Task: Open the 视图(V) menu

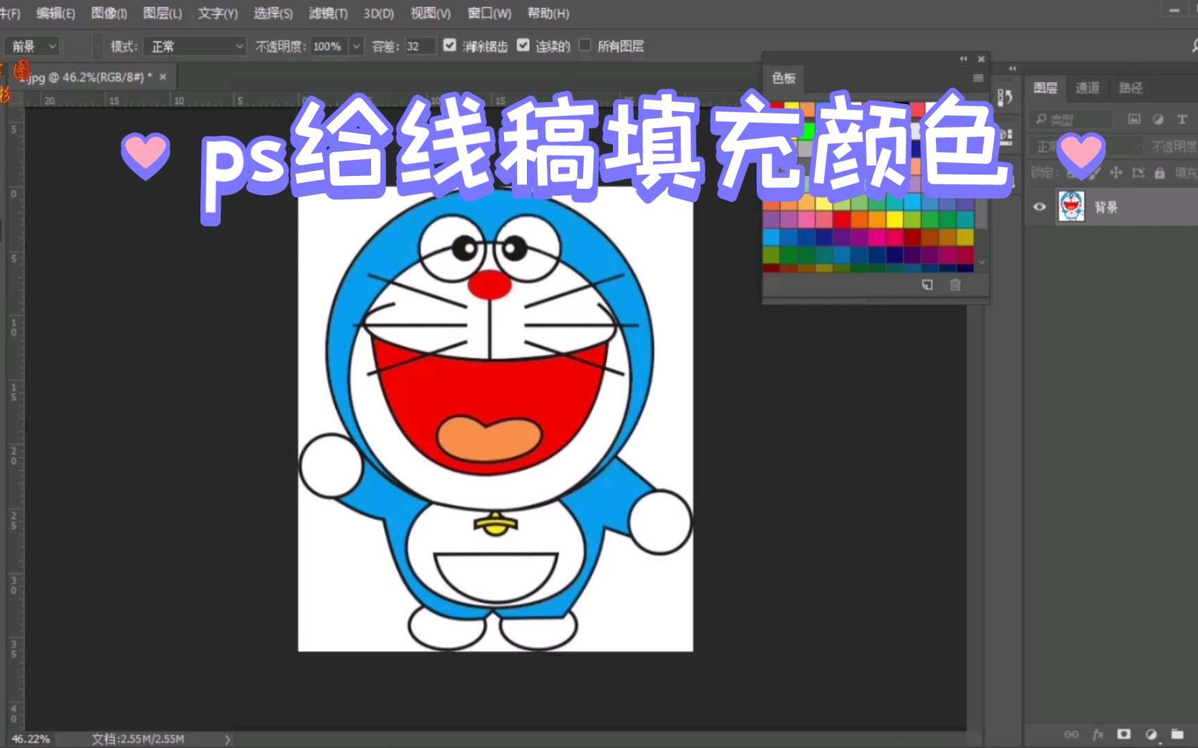Action: (x=430, y=13)
